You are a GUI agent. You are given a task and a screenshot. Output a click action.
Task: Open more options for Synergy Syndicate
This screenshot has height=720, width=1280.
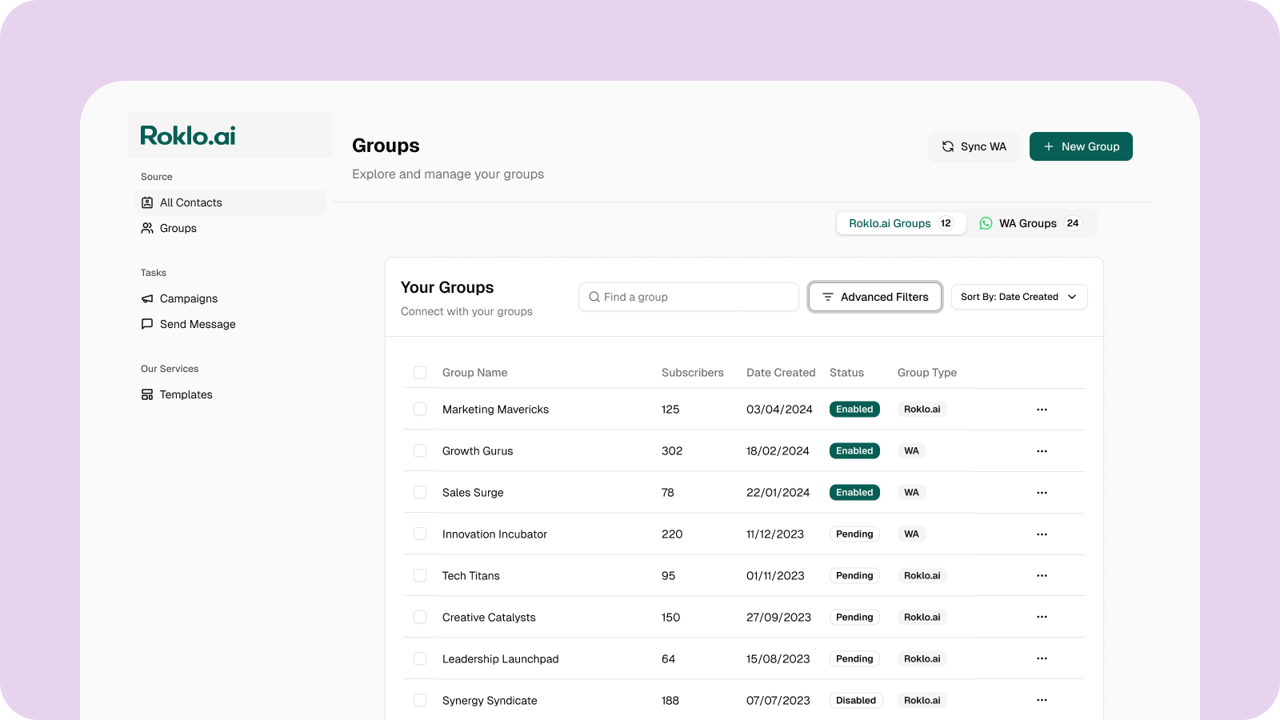click(x=1042, y=700)
